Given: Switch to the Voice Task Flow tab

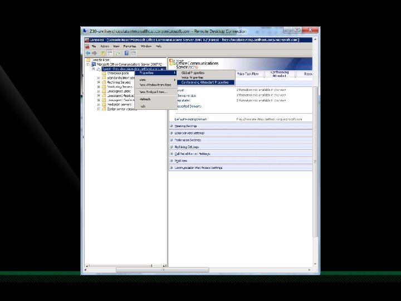Looking at the screenshot, I should pos(247,74).
